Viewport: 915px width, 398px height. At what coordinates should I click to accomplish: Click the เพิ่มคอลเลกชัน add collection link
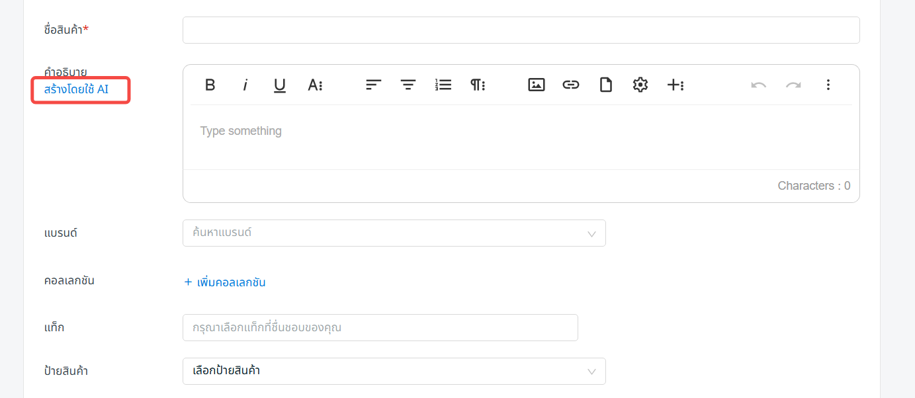(225, 282)
